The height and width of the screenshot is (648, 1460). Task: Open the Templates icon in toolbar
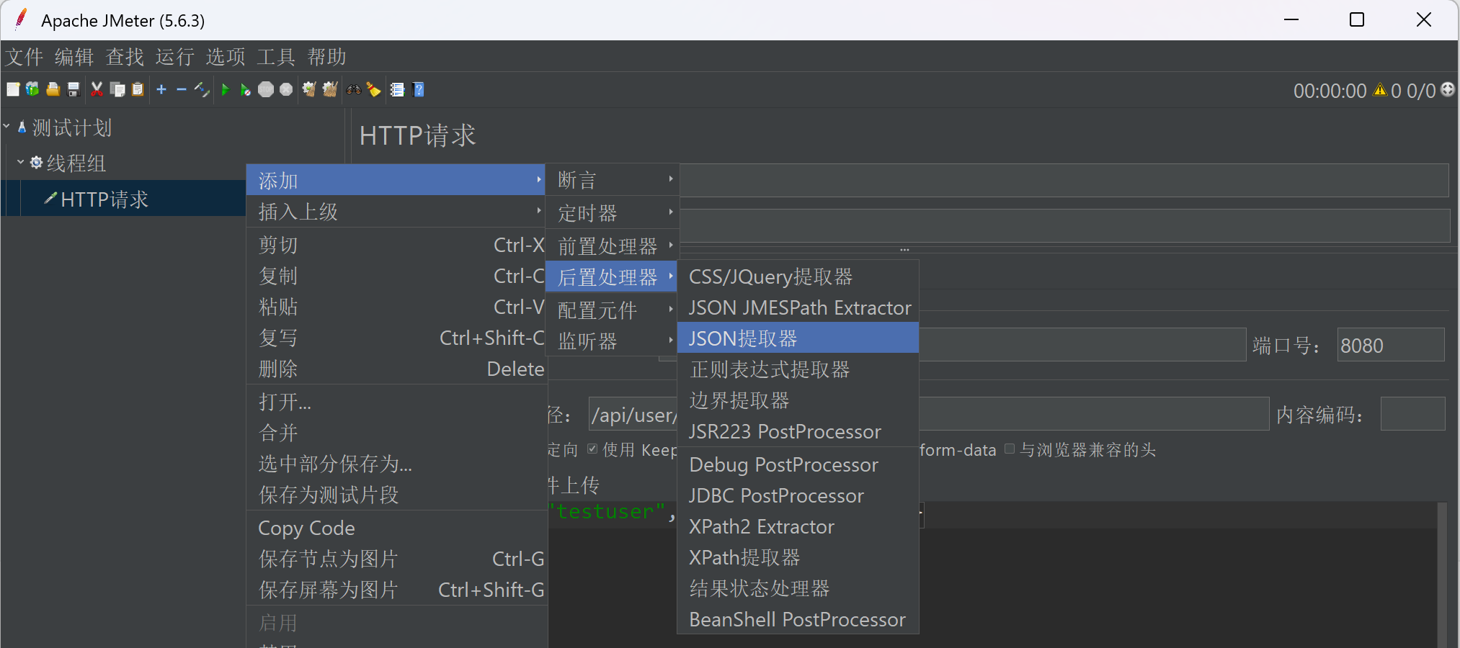[32, 89]
